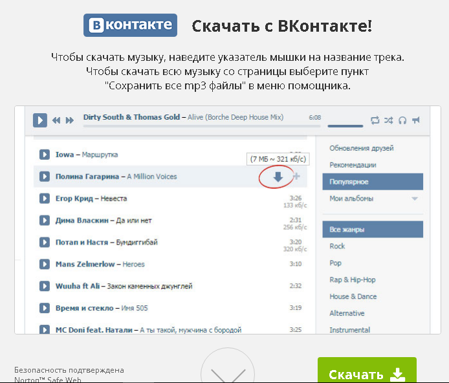Play Егор Крид – Невеста track
Viewport: 449px width, 383px height.
click(45, 199)
